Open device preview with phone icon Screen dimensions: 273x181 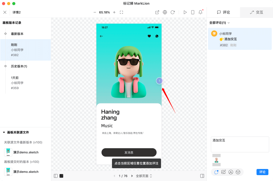pos(192,12)
